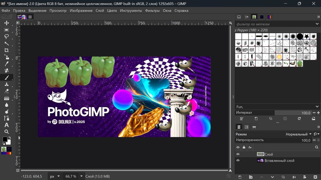Create a new brush

[256, 119]
